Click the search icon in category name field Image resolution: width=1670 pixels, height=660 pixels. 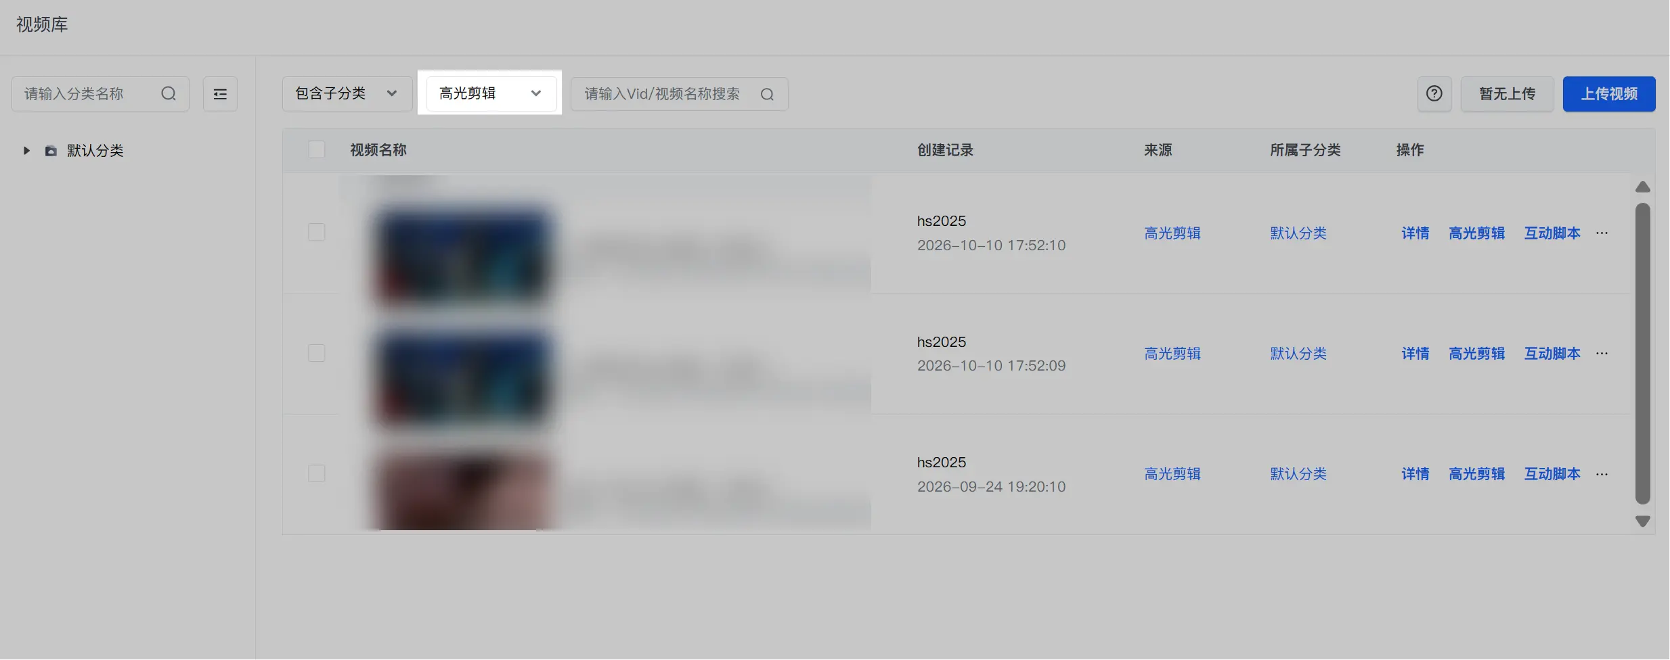(169, 94)
